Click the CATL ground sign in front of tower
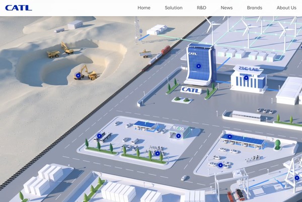The image size is (302, 202). [191, 90]
